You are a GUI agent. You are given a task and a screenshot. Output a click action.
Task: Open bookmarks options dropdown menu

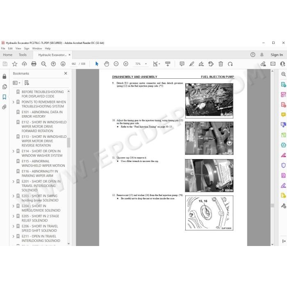(16, 83)
